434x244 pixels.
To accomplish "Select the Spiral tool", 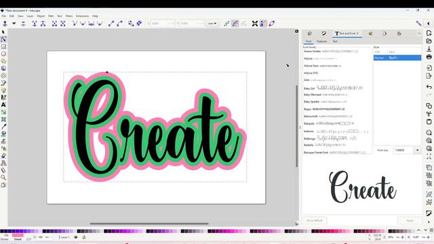I will pyautogui.click(x=3, y=75).
